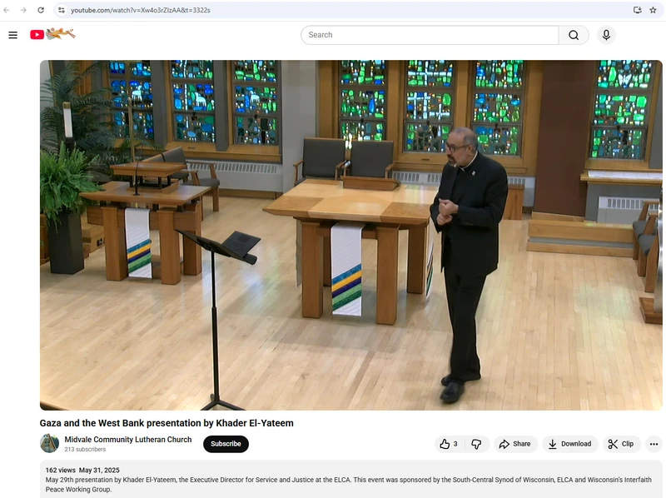The height and width of the screenshot is (498, 666).
Task: Open the Share options
Action: coord(514,444)
